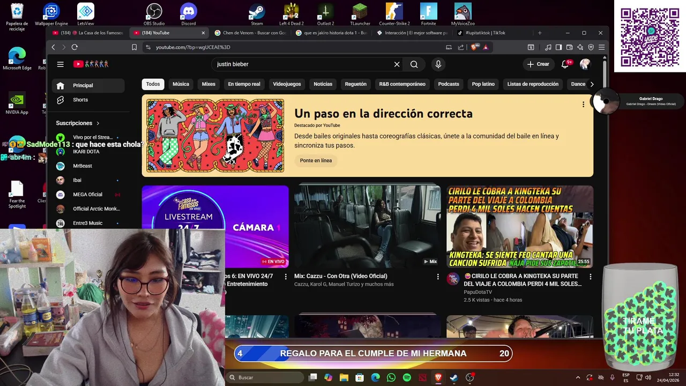Select the Noticias filter chip
This screenshot has height=386, width=686.
point(323,84)
